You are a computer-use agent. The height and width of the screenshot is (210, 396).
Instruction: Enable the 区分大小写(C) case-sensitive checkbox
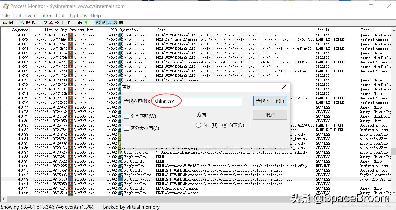127,128
